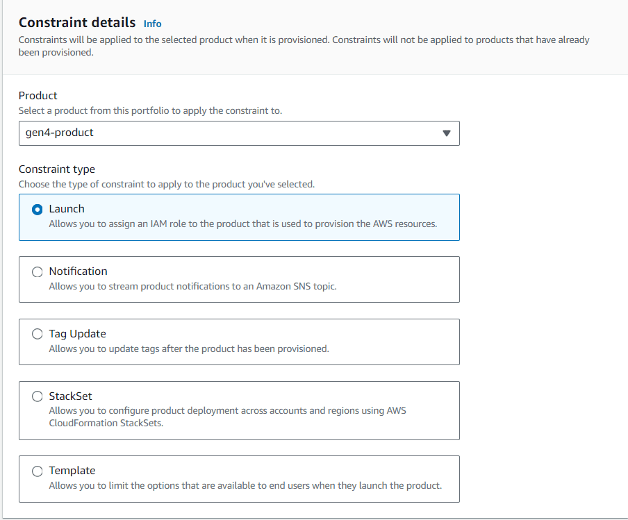Viewport: 628px width, 520px height.
Task: Pick the Template constraint radio button
Action: pyautogui.click(x=38, y=471)
